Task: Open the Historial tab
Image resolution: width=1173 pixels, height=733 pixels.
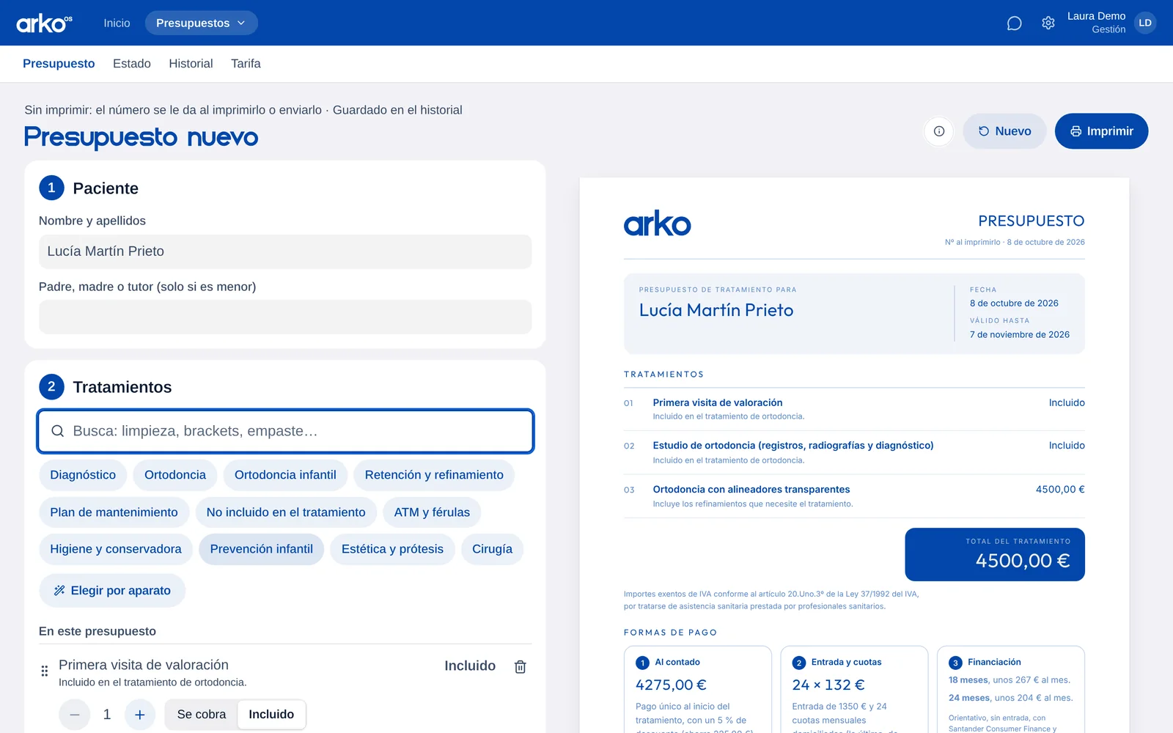Action: (x=191, y=64)
